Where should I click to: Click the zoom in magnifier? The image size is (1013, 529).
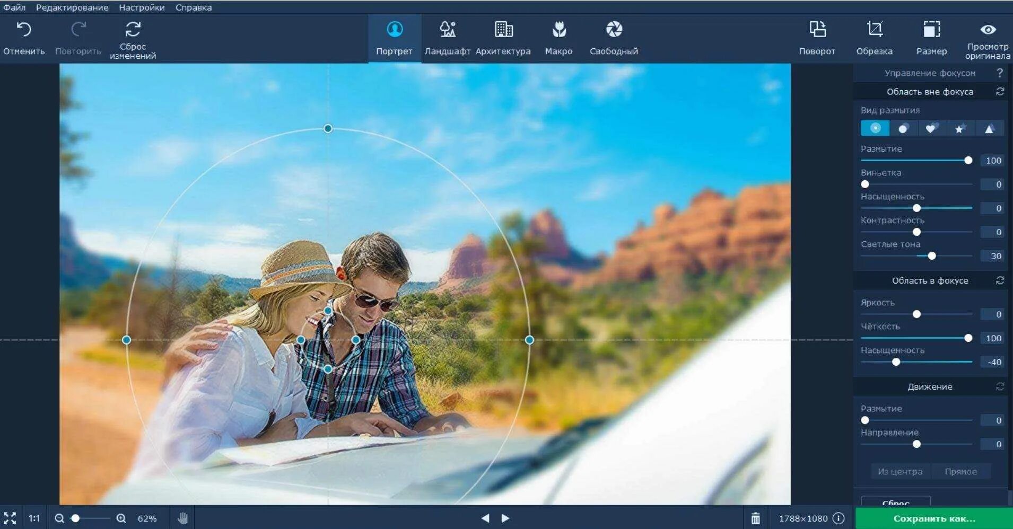pos(121,518)
